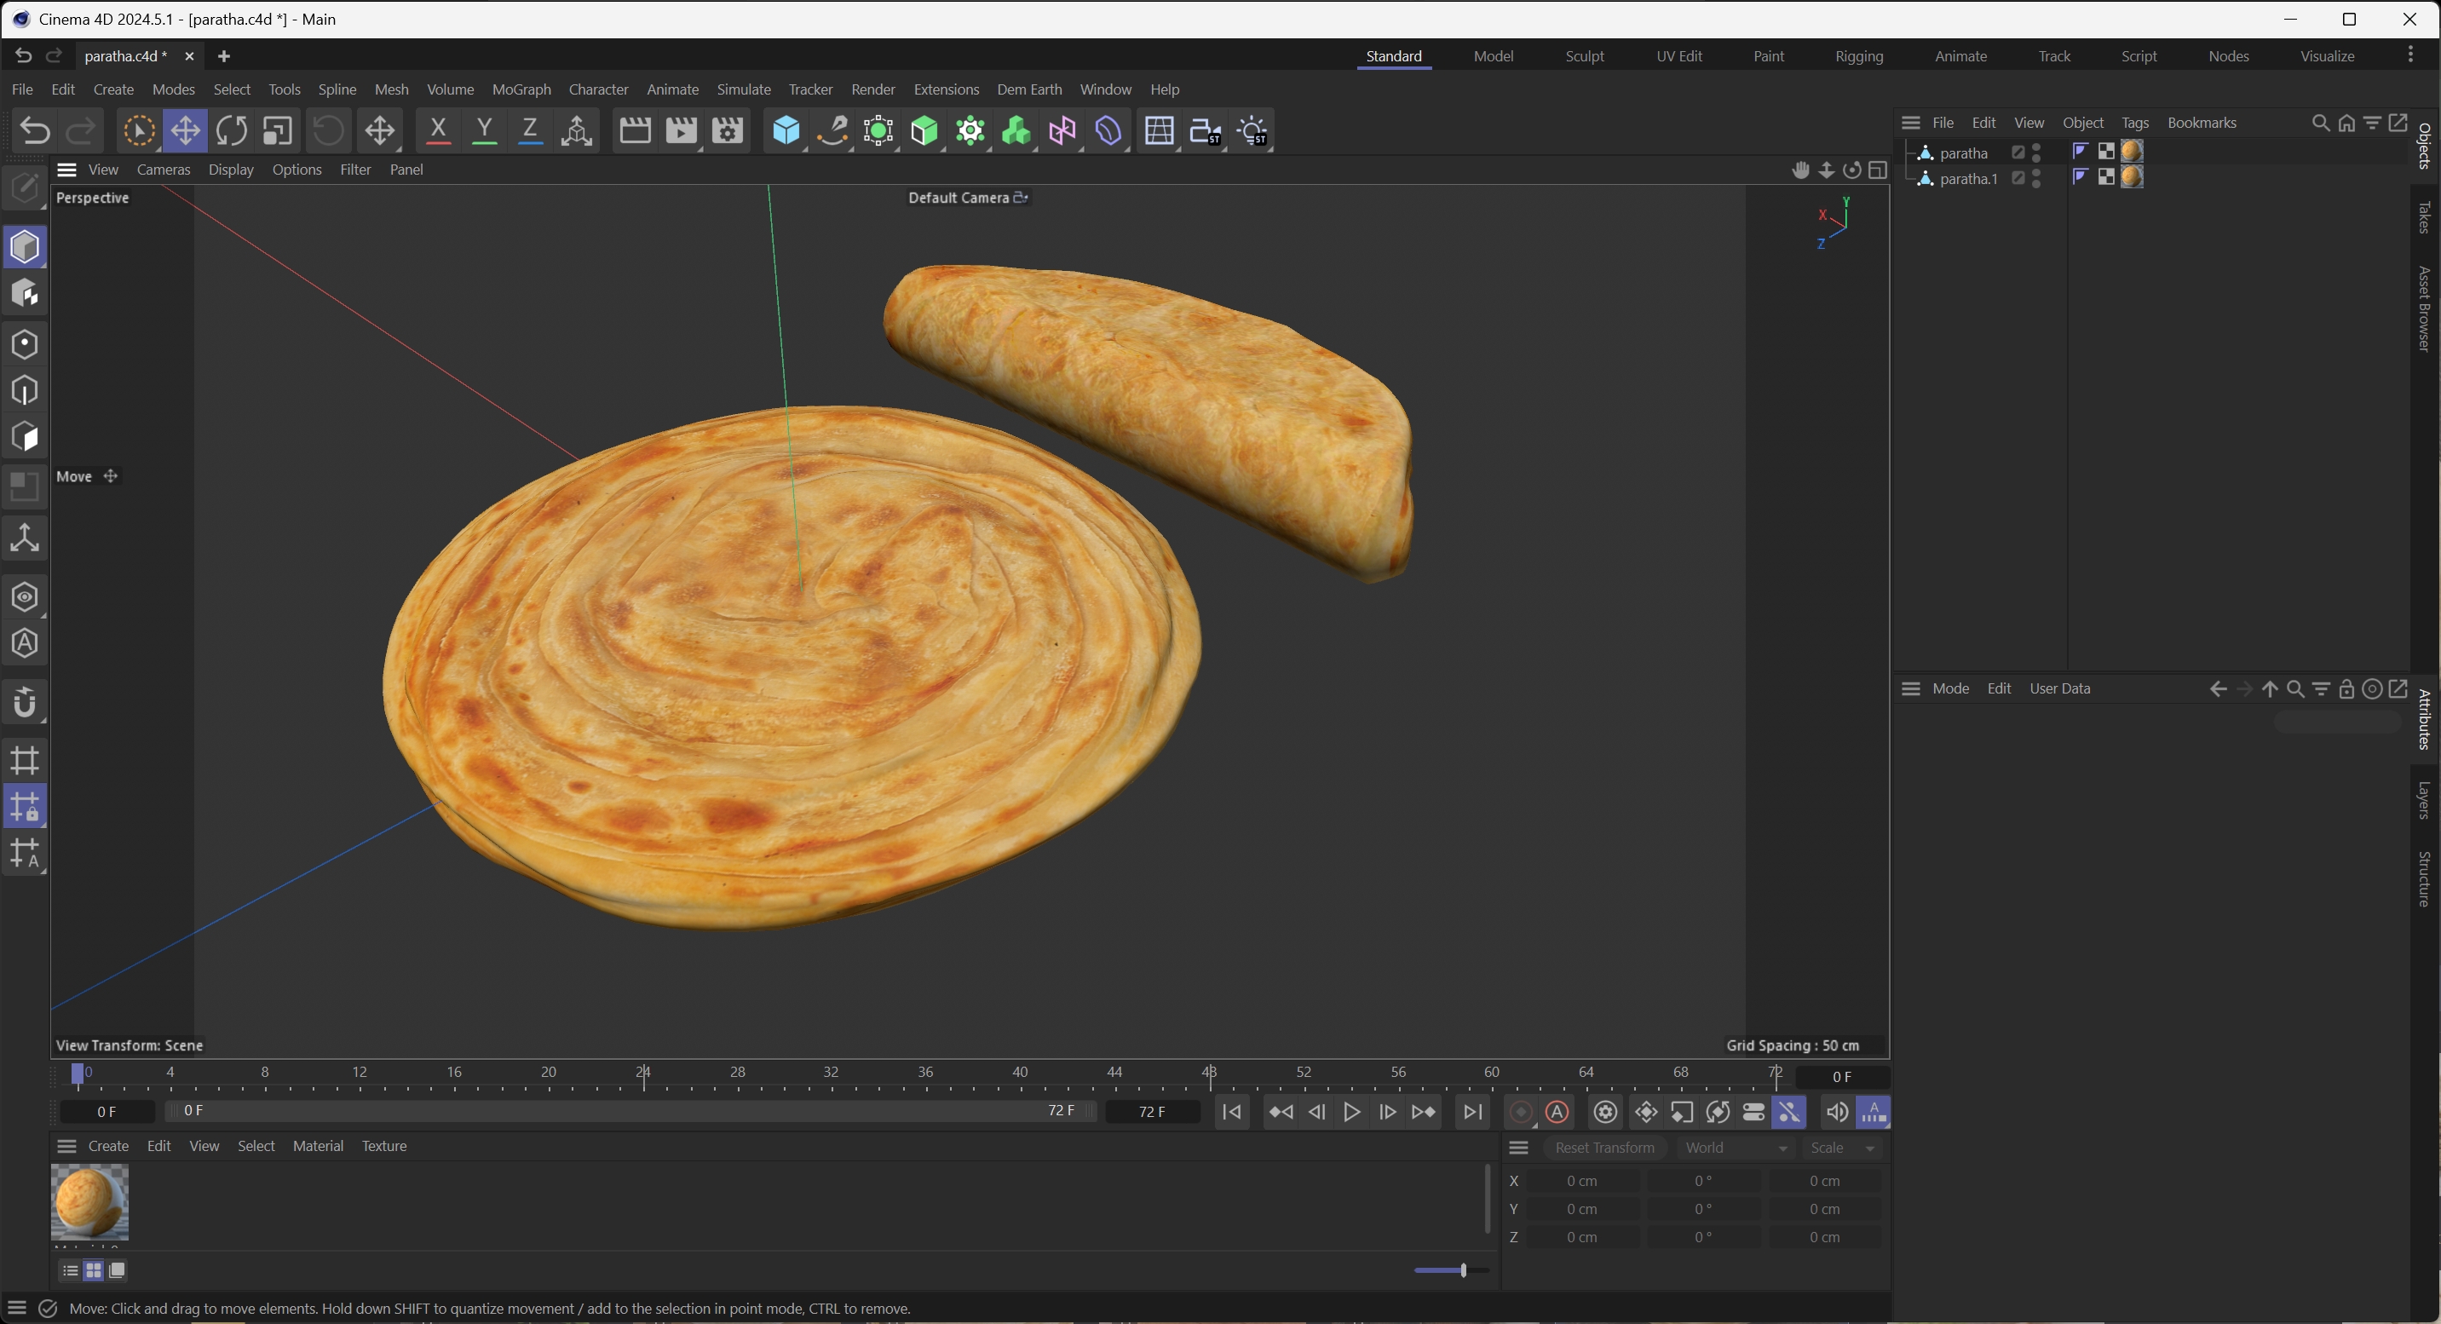Screen dimensions: 2441x1324
Task: Open Render Settings icon in the toolbar
Action: (727, 131)
